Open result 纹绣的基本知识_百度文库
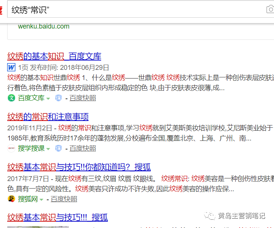Viewport: 274px width, 228px height. pos(54,57)
